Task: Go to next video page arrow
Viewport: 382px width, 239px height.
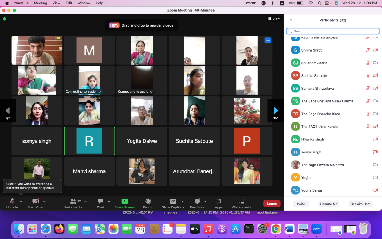Action: (276, 111)
